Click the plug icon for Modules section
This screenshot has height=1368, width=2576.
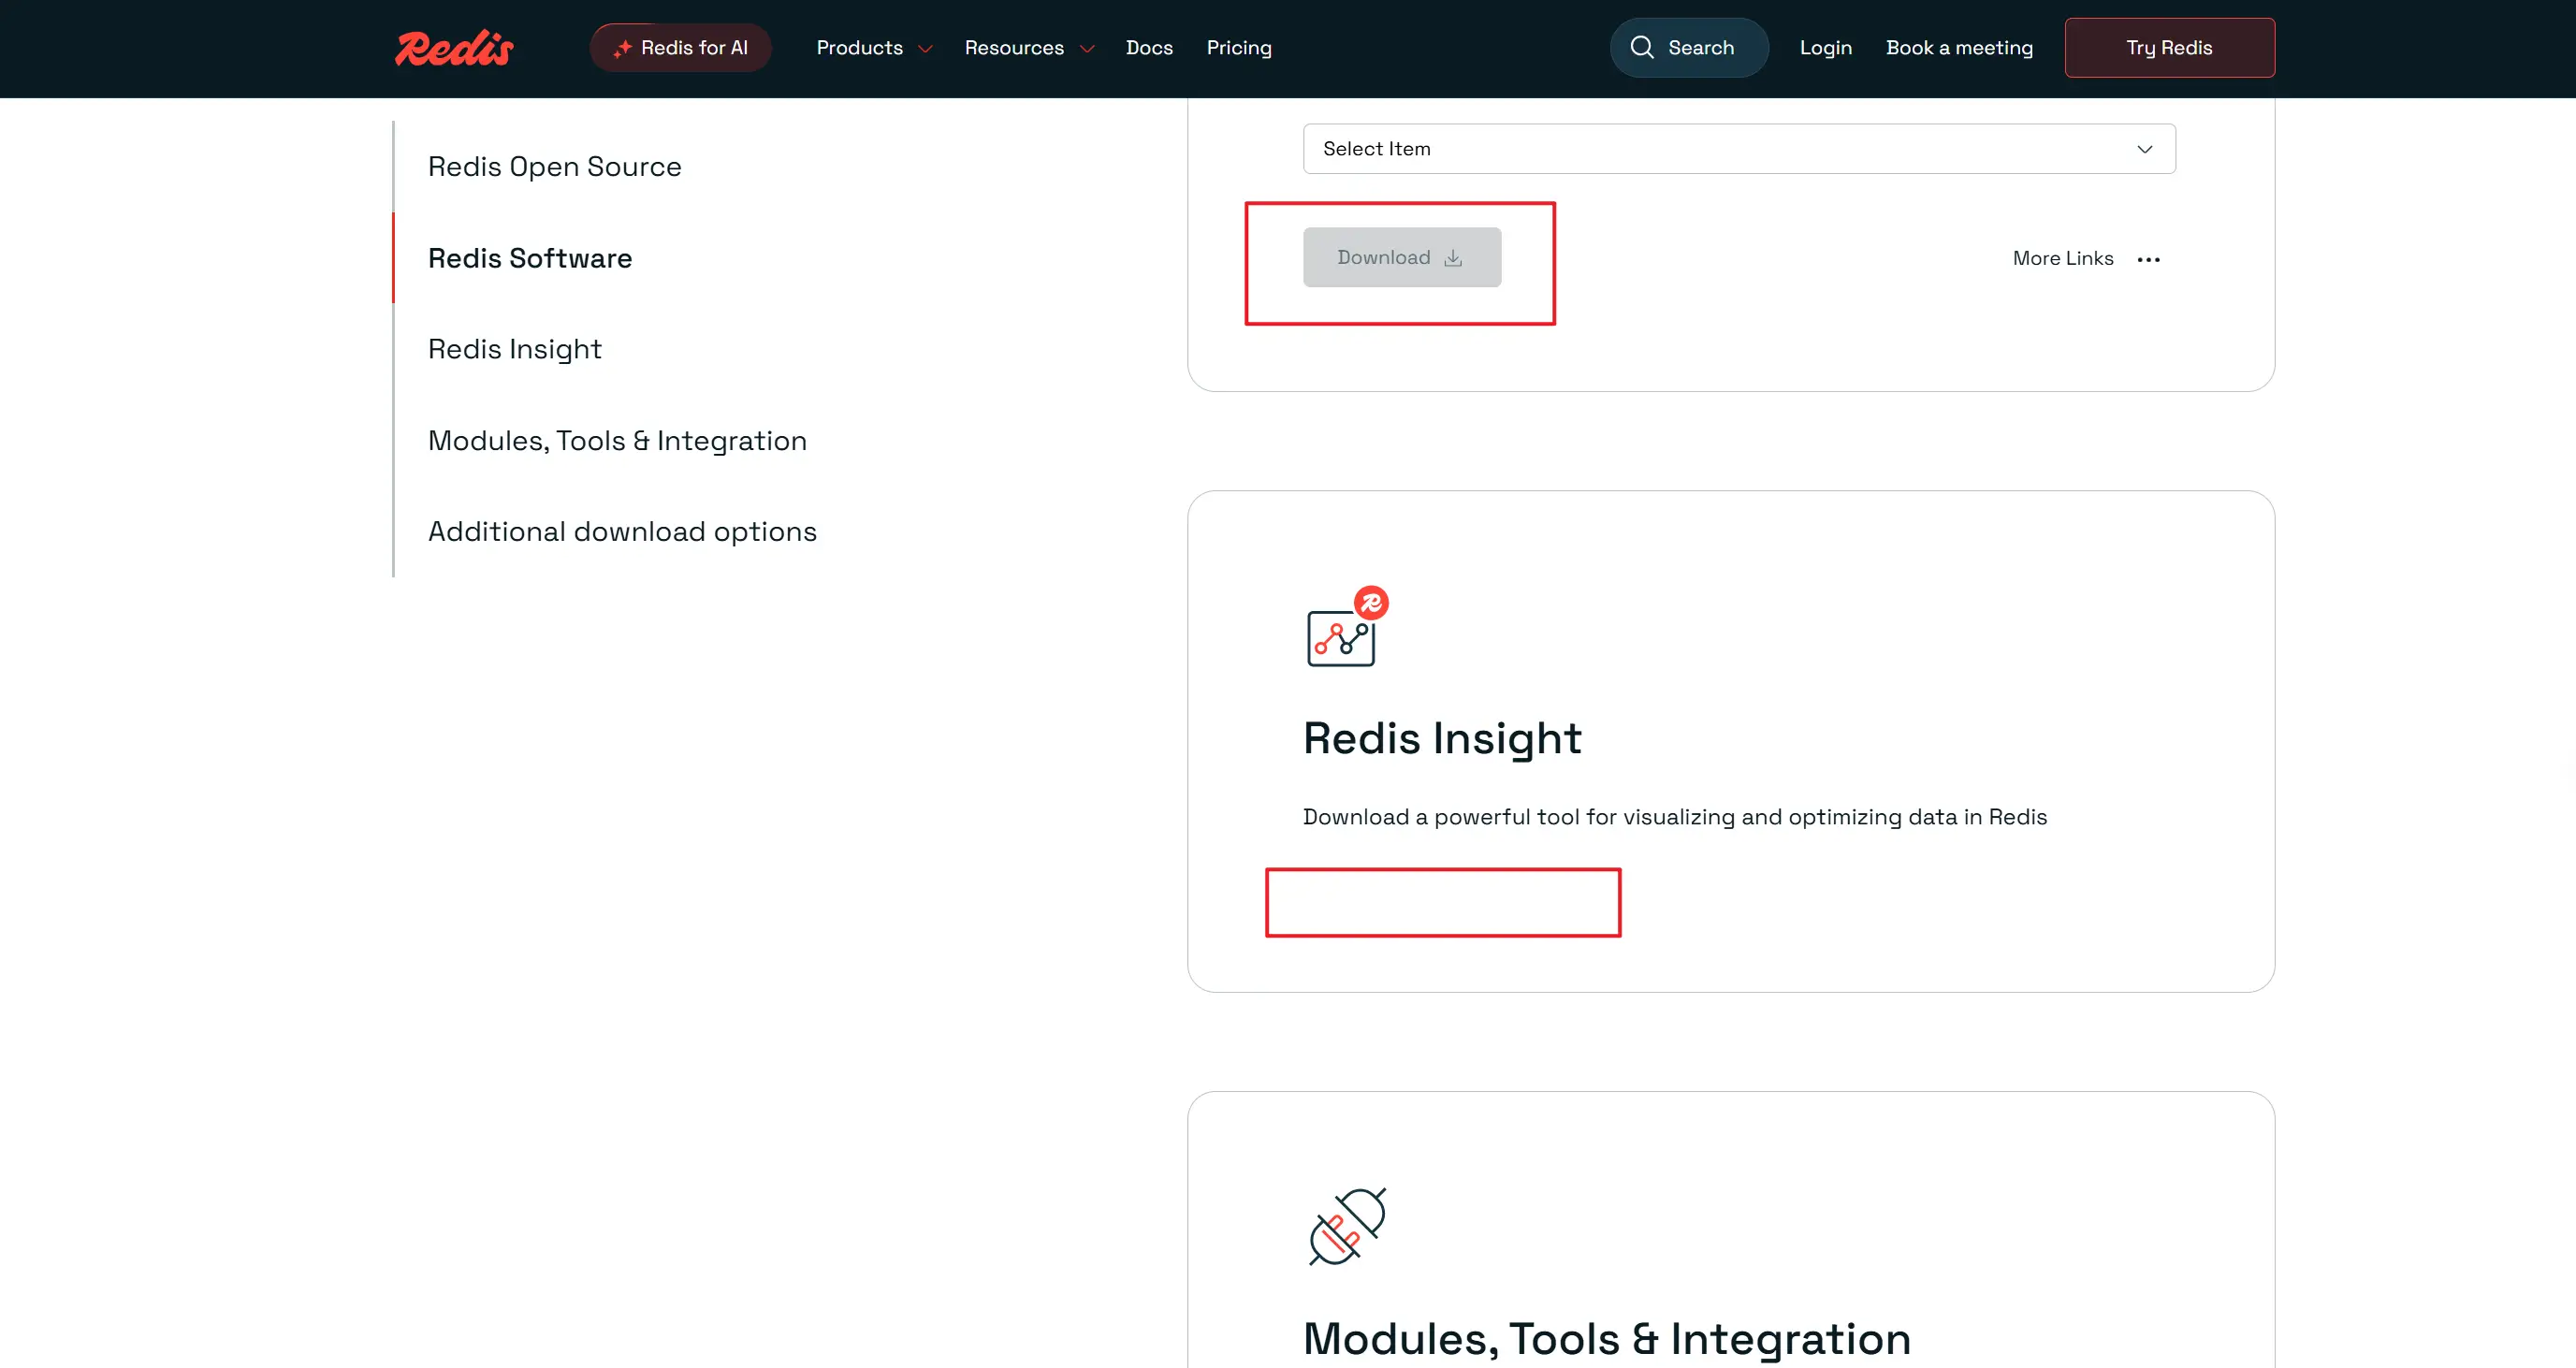[1346, 1226]
